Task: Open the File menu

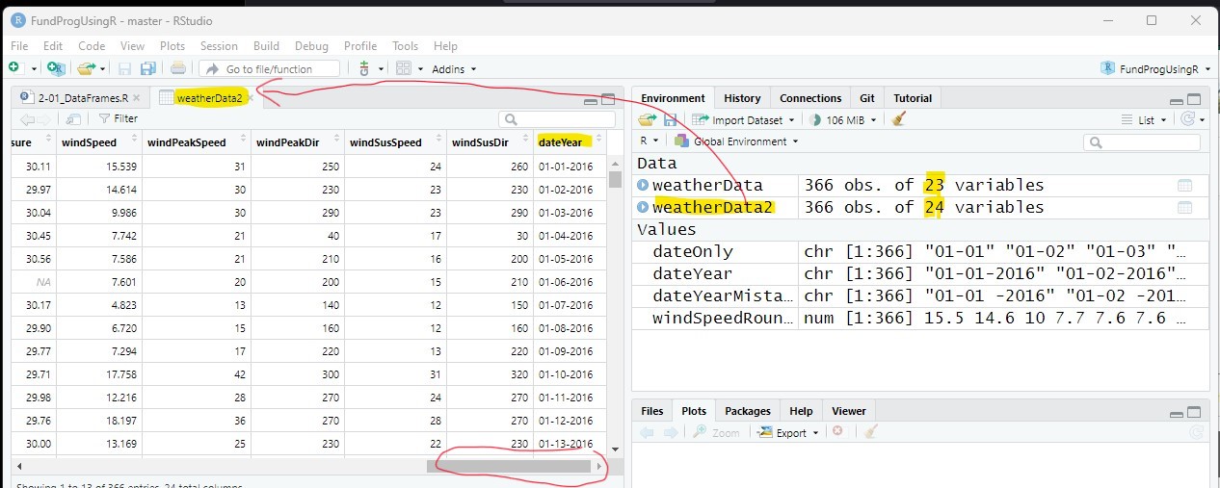Action: click(19, 45)
